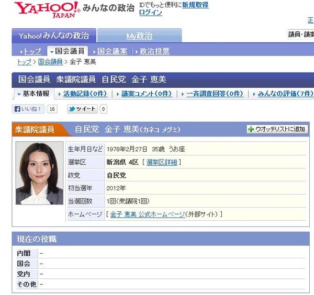This screenshot has width=314, height=295.
Task: Open the 国会議案 navigation item
Action: point(113,51)
